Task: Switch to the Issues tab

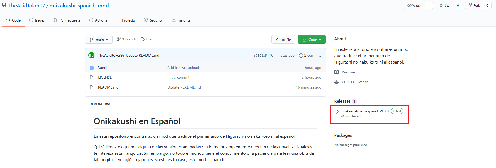Action: [37, 20]
